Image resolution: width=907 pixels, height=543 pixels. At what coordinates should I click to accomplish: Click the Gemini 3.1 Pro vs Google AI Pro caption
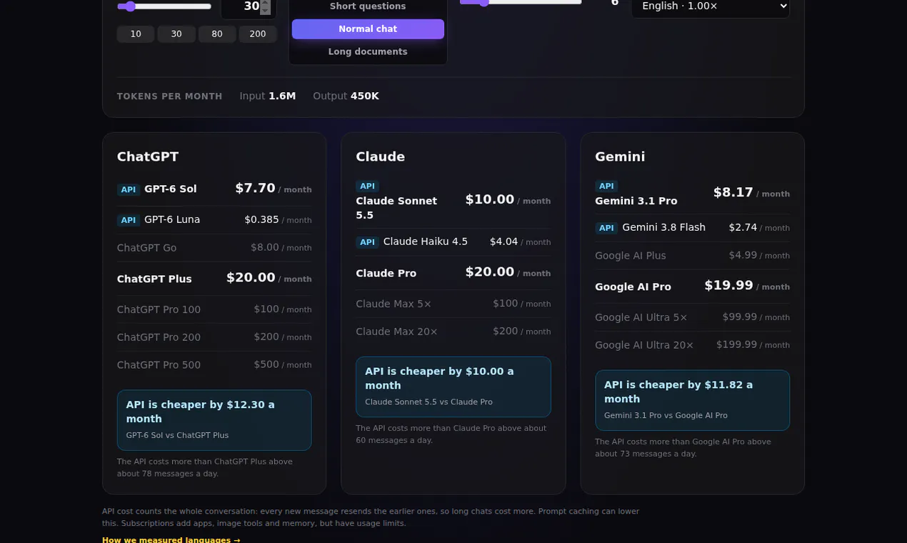(x=666, y=416)
